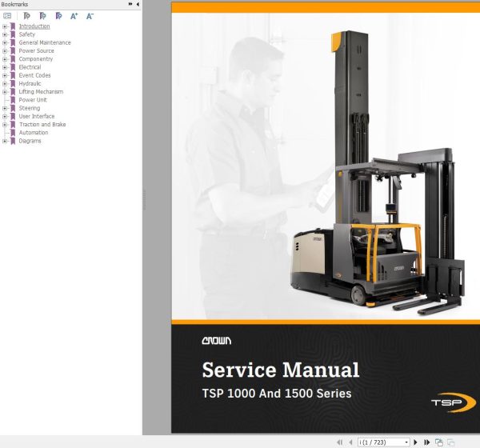The height and width of the screenshot is (448, 480).
Task: Click the bookmark icon beside Steering
Action: (x=13, y=108)
